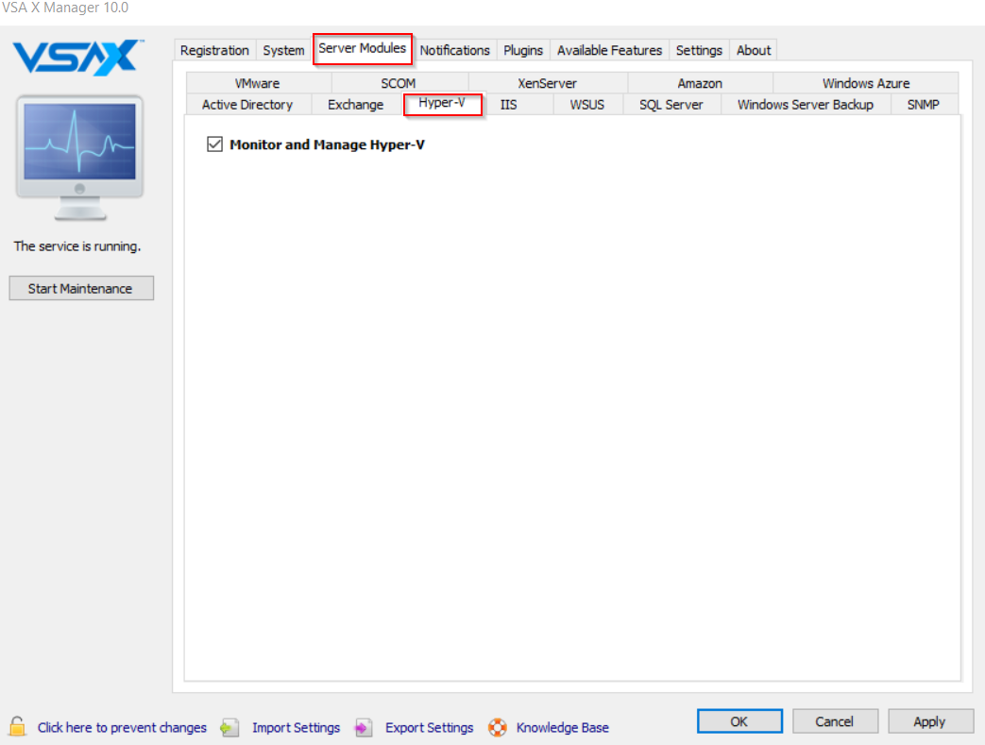Switch to the XenServer tab
This screenshot has height=745, width=985.
pyautogui.click(x=547, y=83)
